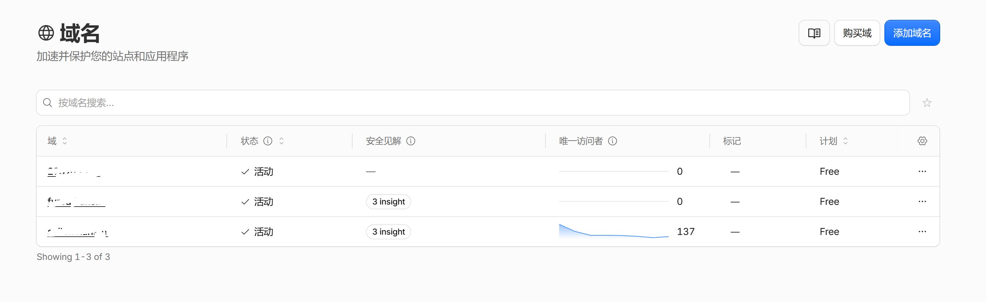Click the 购买域 button
986x302 pixels.
(857, 33)
